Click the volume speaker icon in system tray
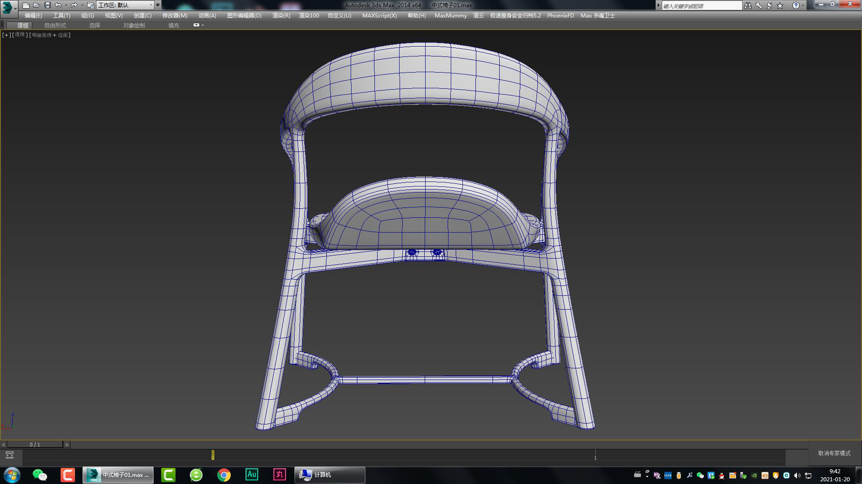This screenshot has width=862, height=484. click(x=797, y=476)
